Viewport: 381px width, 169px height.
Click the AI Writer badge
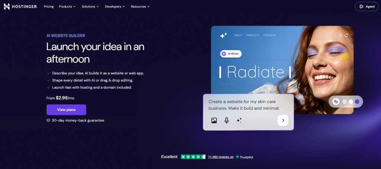(231, 54)
